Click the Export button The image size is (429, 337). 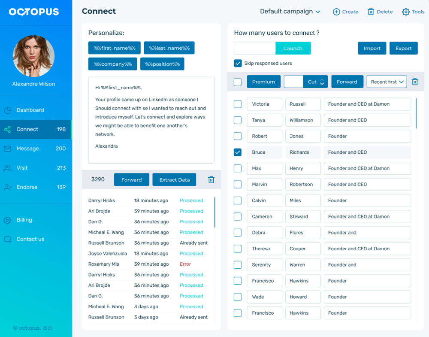[404, 48]
